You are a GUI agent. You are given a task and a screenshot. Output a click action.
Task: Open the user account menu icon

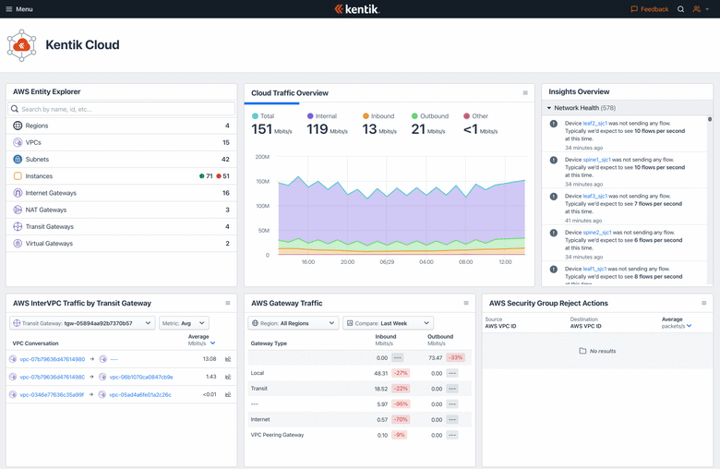pyautogui.click(x=699, y=9)
